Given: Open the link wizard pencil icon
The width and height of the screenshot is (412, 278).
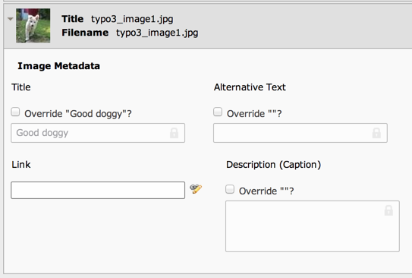Looking at the screenshot, I should point(196,188).
